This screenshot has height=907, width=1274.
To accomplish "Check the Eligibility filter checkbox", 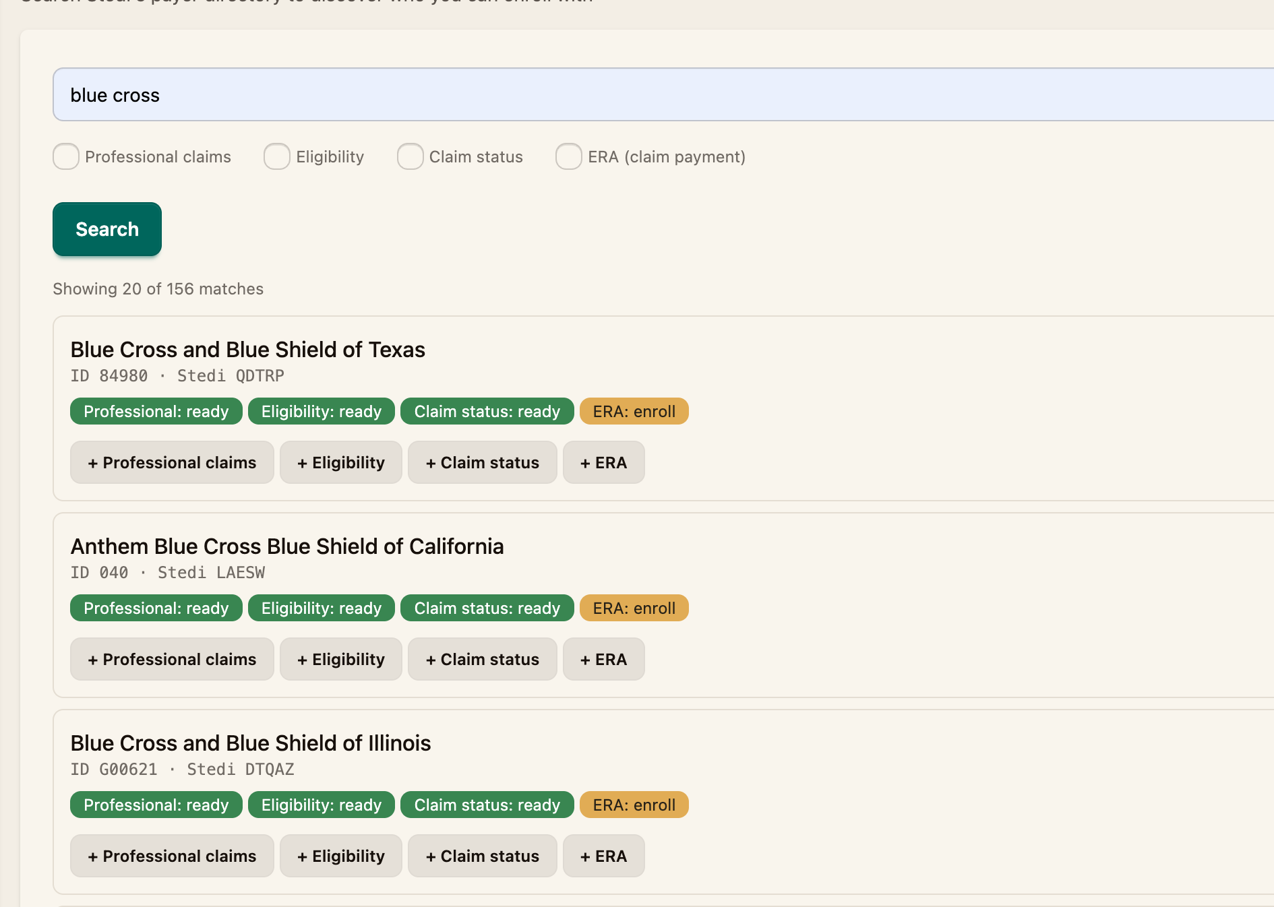I will pos(277,156).
